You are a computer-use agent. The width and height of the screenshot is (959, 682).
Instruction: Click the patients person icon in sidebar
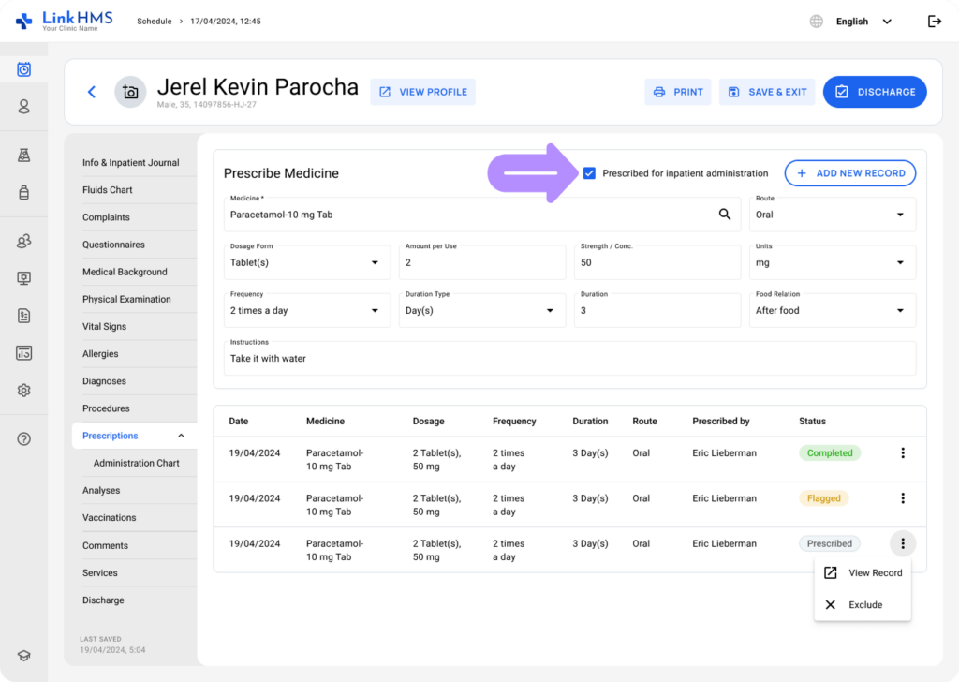(24, 107)
